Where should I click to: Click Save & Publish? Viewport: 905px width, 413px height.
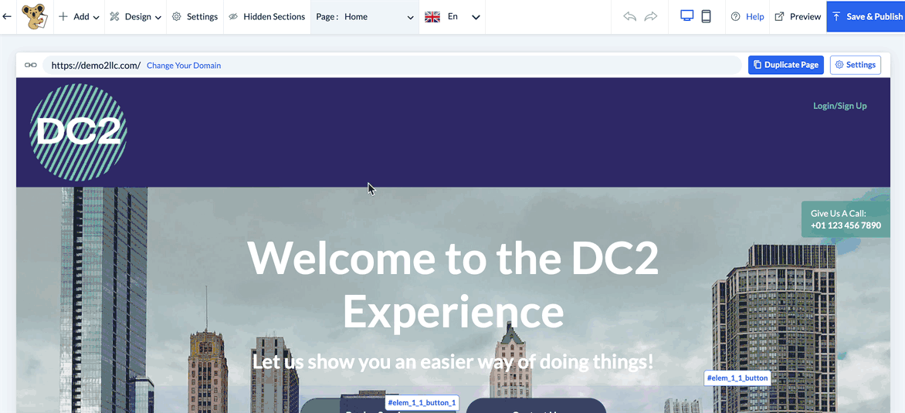click(866, 17)
